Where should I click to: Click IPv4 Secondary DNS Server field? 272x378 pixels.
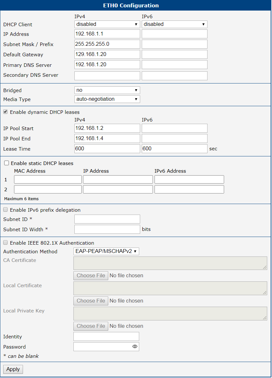pos(107,76)
